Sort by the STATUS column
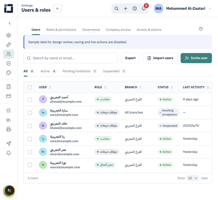This screenshot has height=200, width=218. click(165, 87)
